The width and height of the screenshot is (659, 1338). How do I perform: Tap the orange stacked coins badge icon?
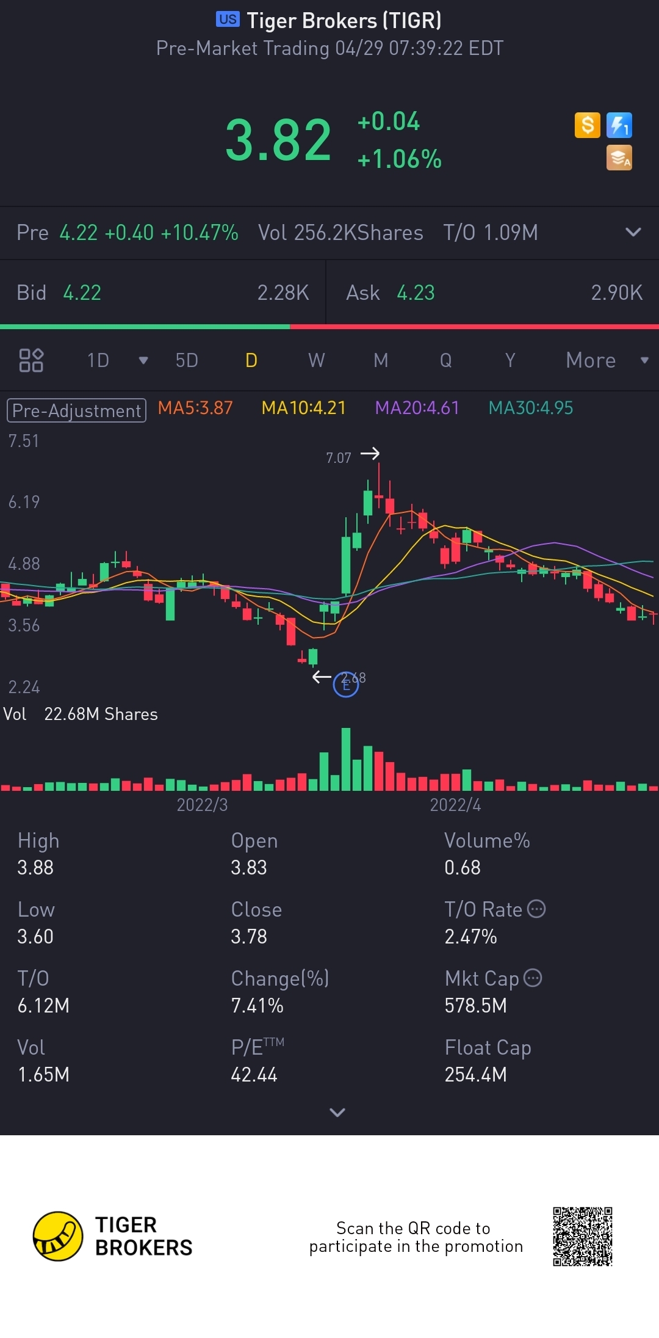[619, 158]
